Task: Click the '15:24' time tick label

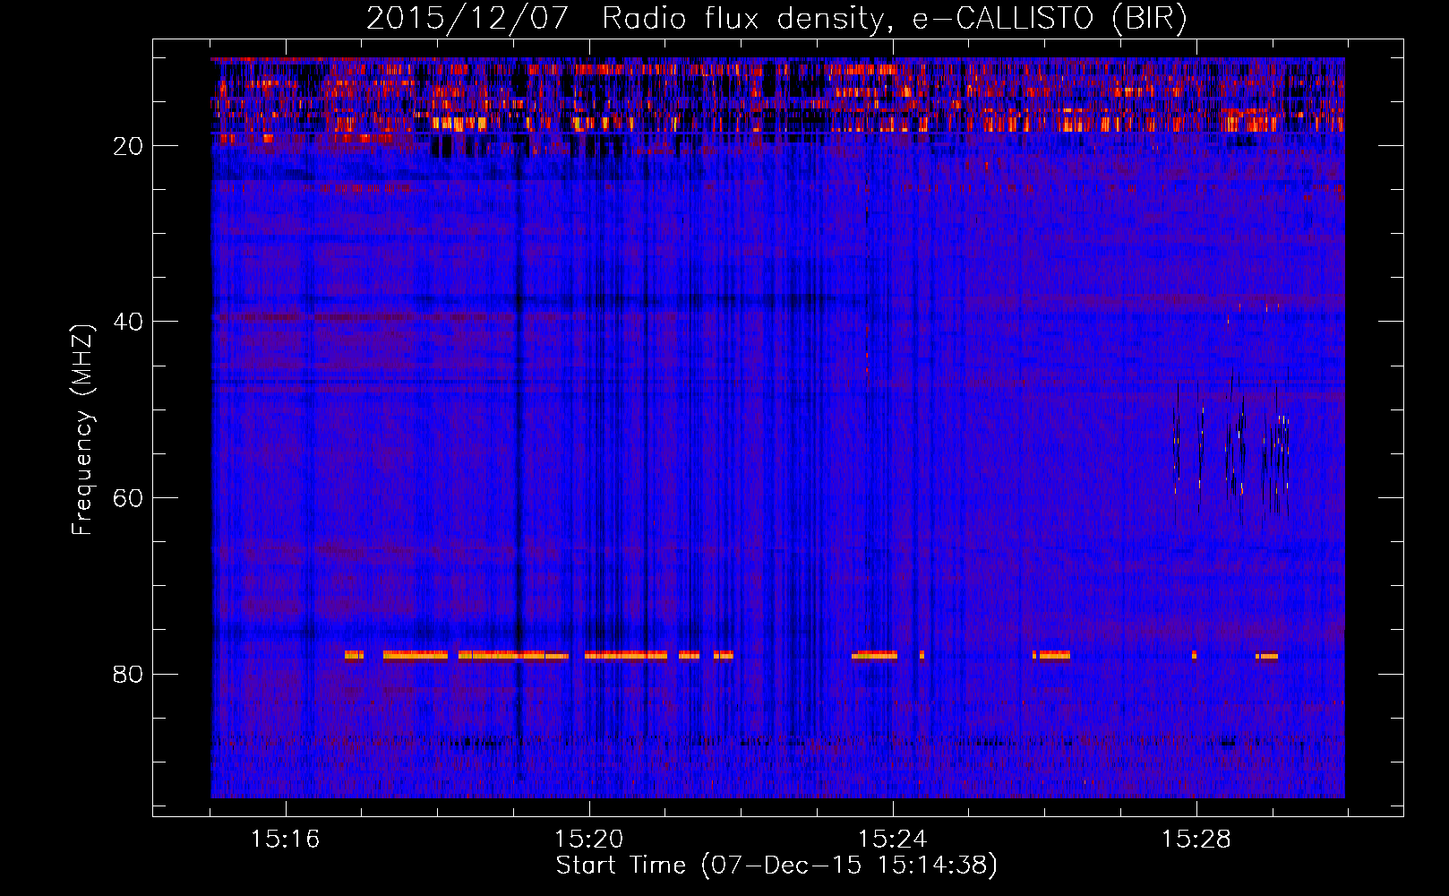Action: coord(893,840)
